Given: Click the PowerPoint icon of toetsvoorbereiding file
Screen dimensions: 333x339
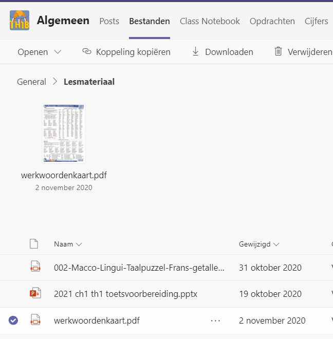Looking at the screenshot, I should (35, 294).
